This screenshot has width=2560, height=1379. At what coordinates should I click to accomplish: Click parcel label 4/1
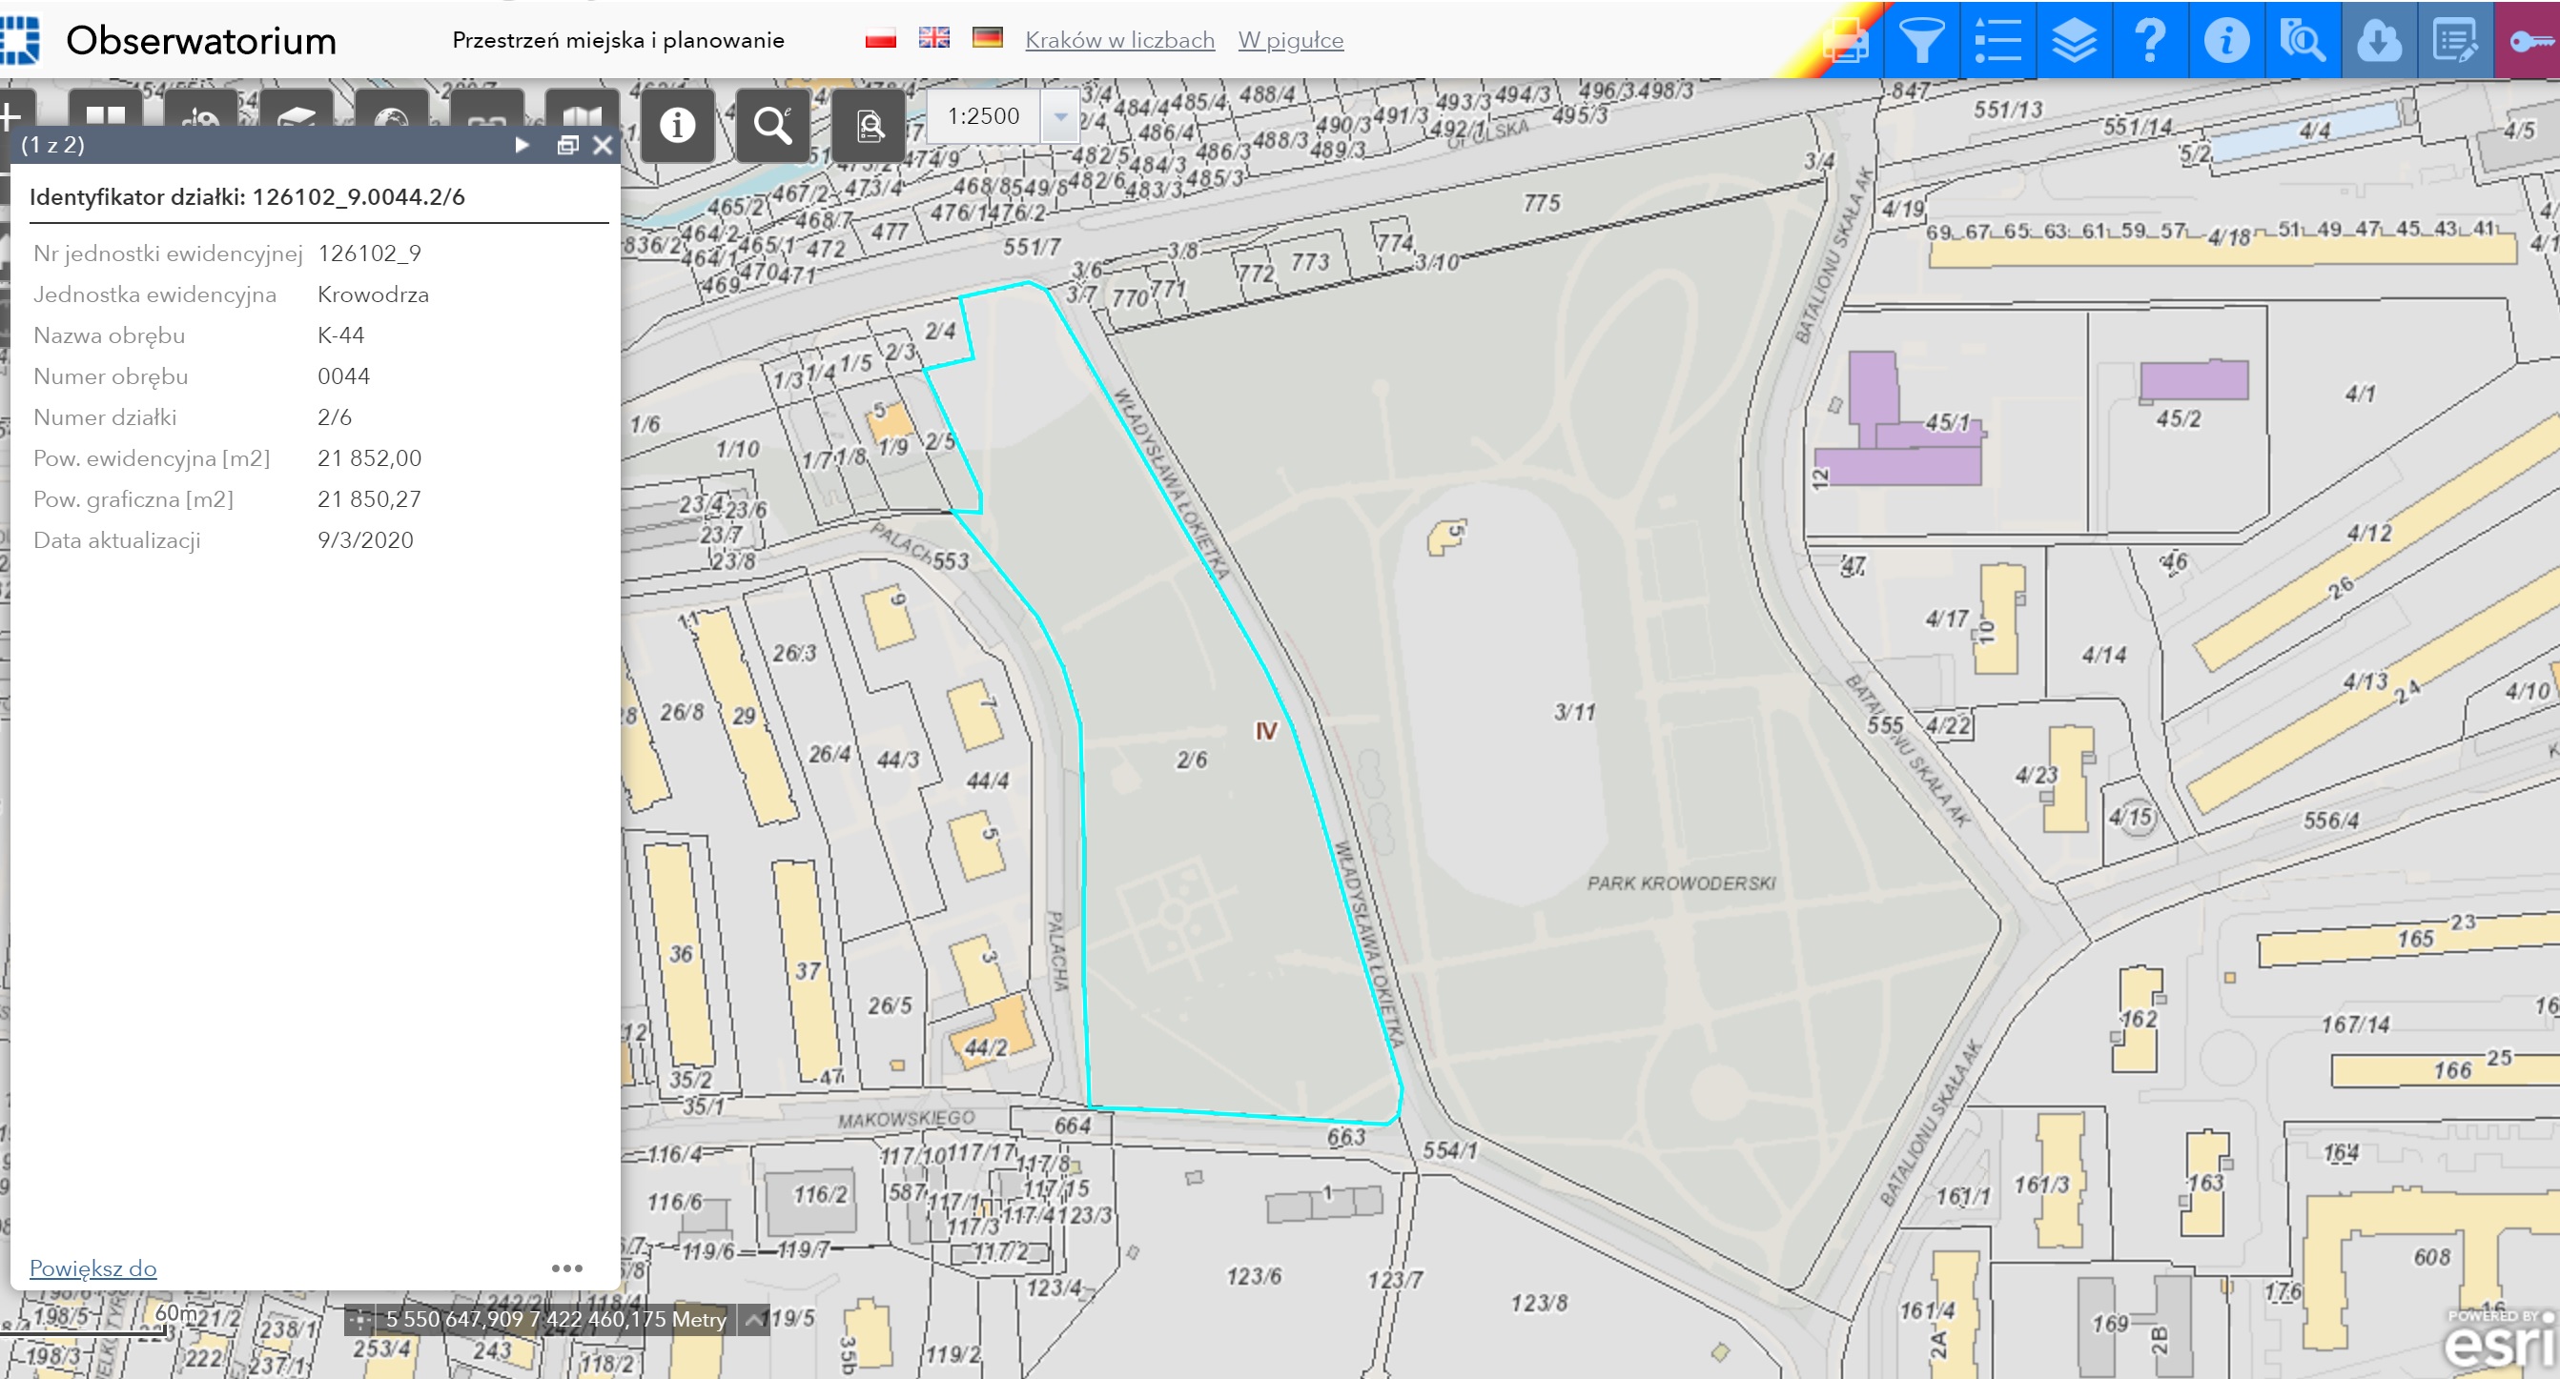(x=2360, y=394)
